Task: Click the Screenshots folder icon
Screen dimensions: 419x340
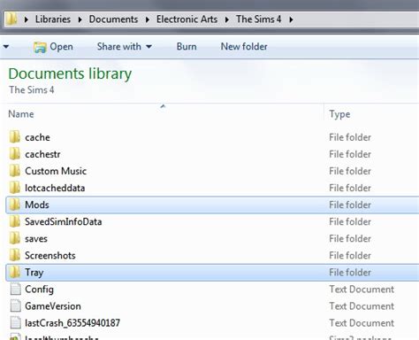Action: coord(15,255)
